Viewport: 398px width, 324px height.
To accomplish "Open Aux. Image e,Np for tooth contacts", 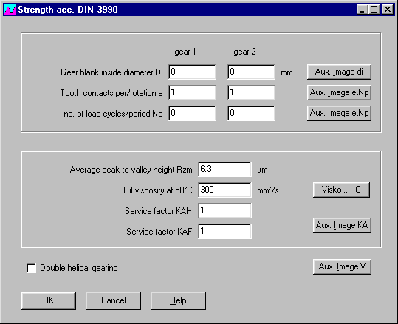I will tap(339, 92).
